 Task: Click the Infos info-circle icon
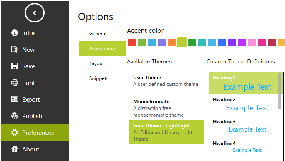(x=15, y=33)
